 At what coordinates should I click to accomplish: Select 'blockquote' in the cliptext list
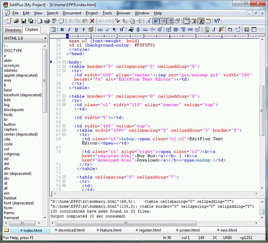pos(14,110)
